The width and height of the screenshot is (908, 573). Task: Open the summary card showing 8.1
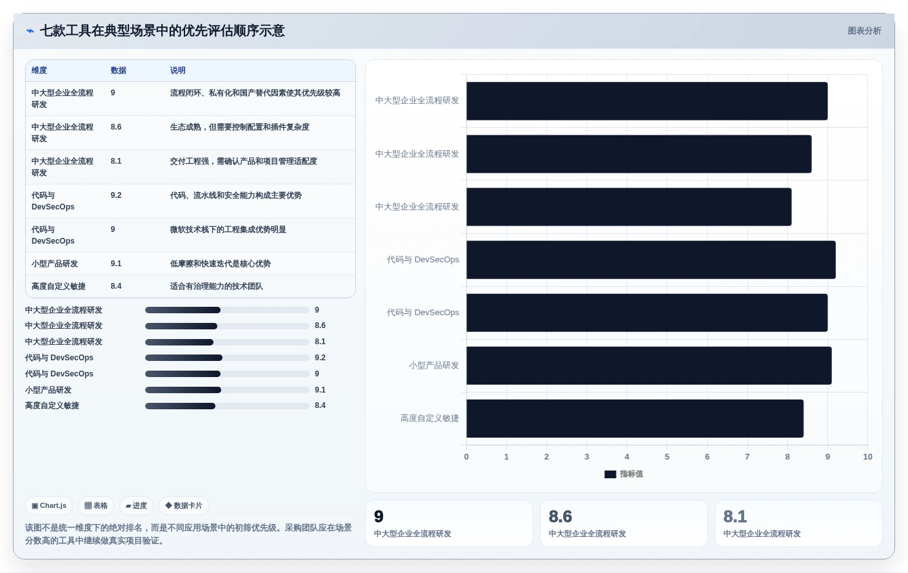[x=798, y=523]
